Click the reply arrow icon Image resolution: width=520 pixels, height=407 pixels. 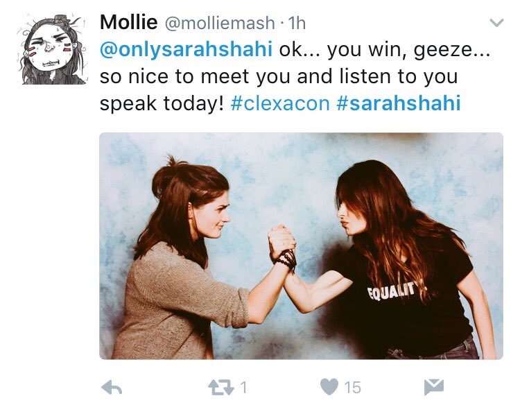112,387
